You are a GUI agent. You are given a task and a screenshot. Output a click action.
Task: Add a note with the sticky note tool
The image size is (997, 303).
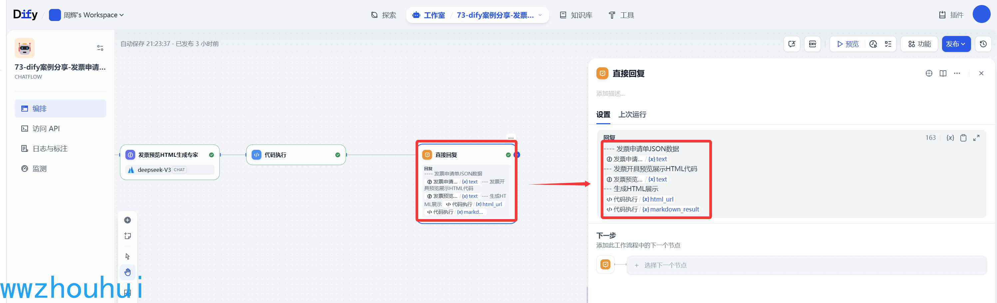pos(127,236)
